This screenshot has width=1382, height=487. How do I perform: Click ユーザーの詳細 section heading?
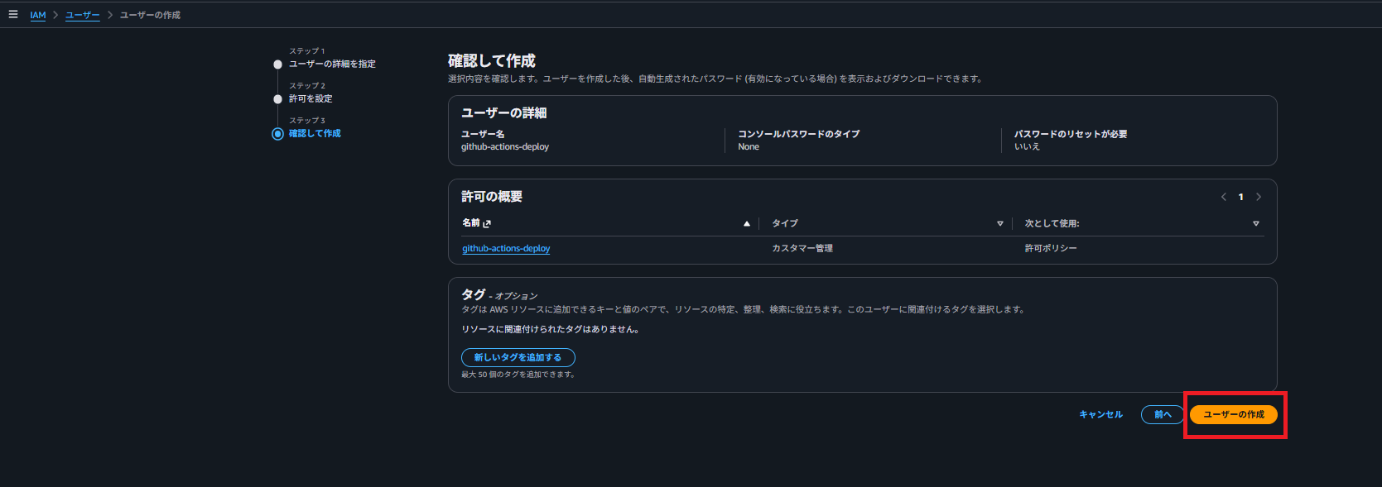504,113
